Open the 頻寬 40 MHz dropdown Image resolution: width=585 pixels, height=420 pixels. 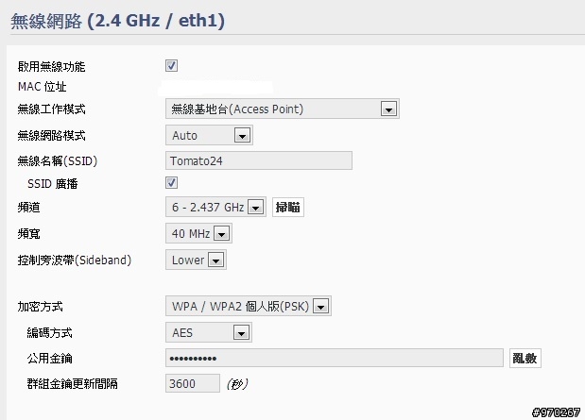point(198,234)
